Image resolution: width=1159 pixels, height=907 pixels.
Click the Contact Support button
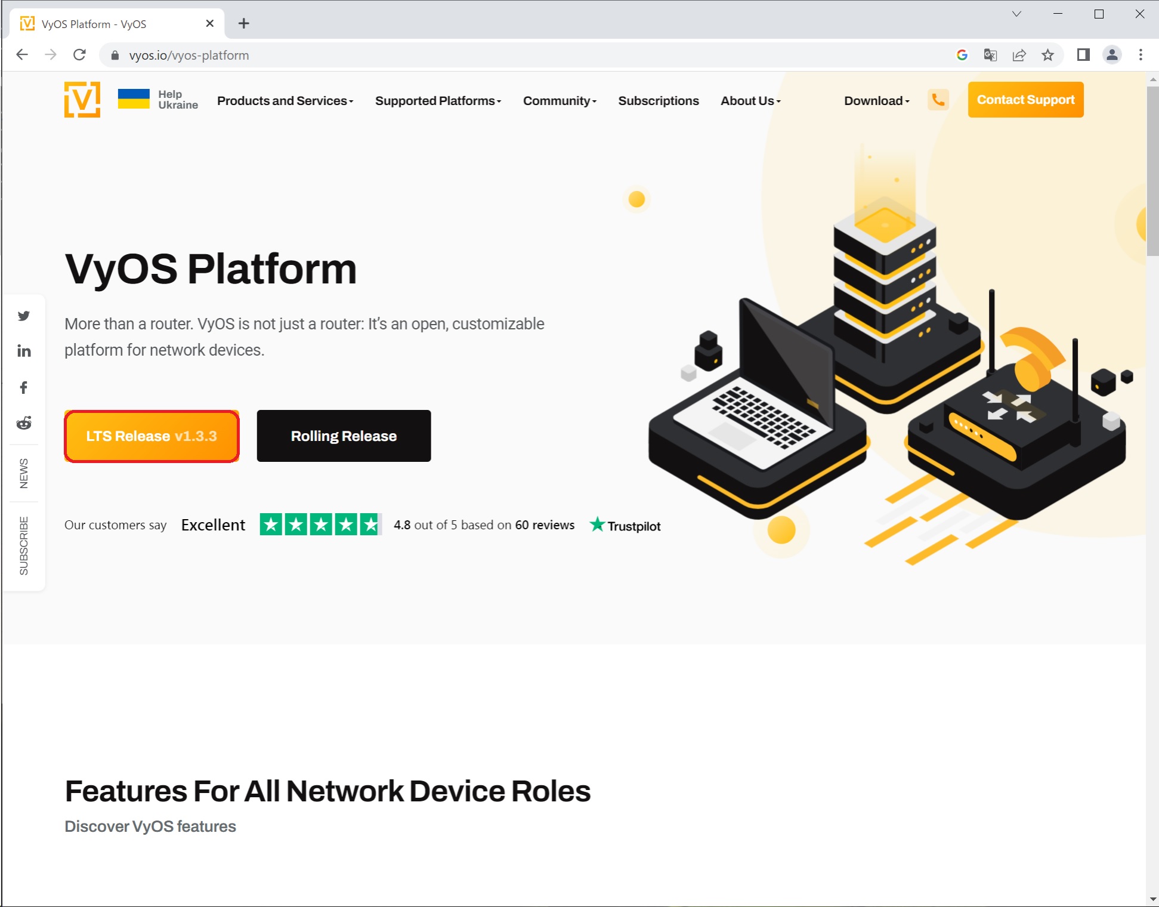tap(1025, 100)
